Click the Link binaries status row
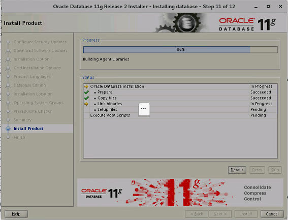 [x=180, y=104]
